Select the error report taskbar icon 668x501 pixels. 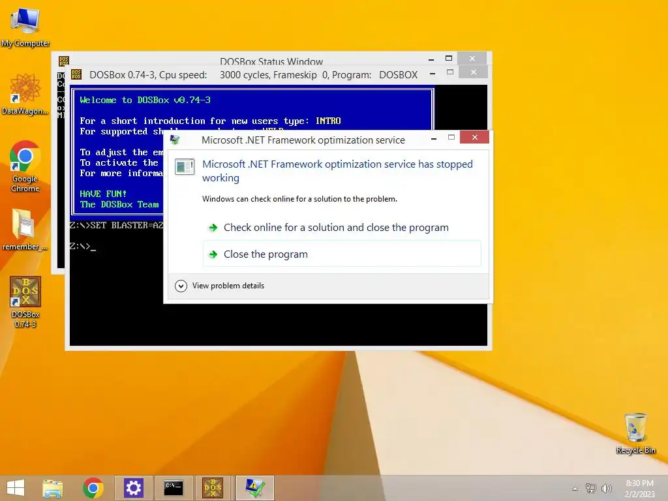click(x=255, y=488)
